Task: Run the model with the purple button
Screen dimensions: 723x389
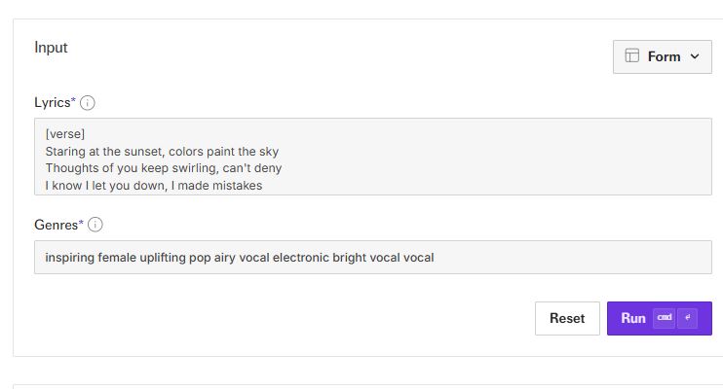Action: tap(660, 318)
